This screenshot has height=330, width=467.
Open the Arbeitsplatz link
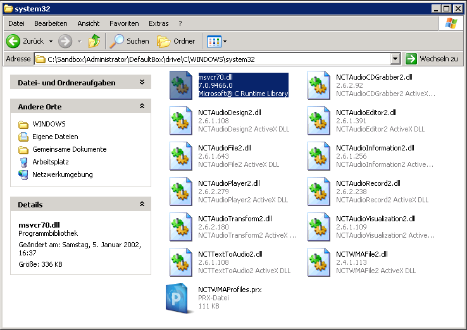(x=51, y=162)
